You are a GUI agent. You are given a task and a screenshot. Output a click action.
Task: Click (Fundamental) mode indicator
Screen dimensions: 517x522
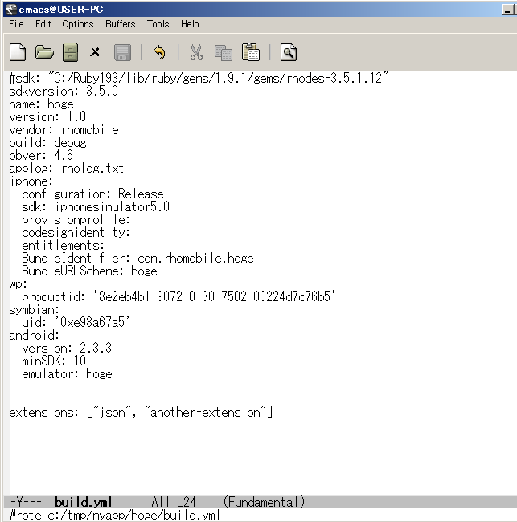point(264,502)
